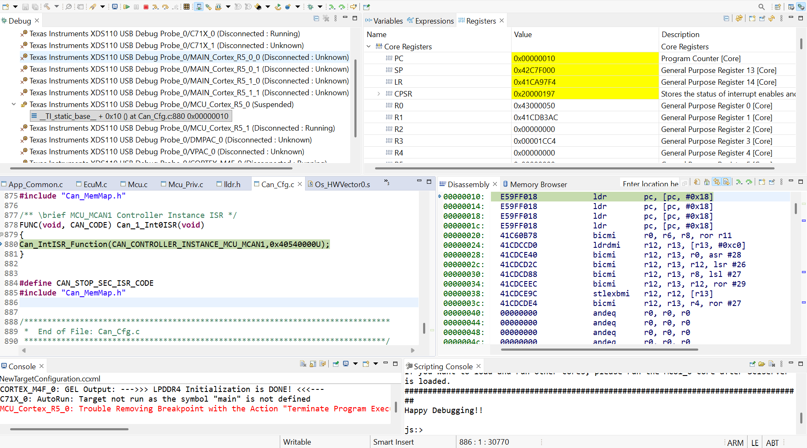Toggle Connect Target button in main toolbar
The height and width of the screenshot is (448, 807).
[x=198, y=7]
